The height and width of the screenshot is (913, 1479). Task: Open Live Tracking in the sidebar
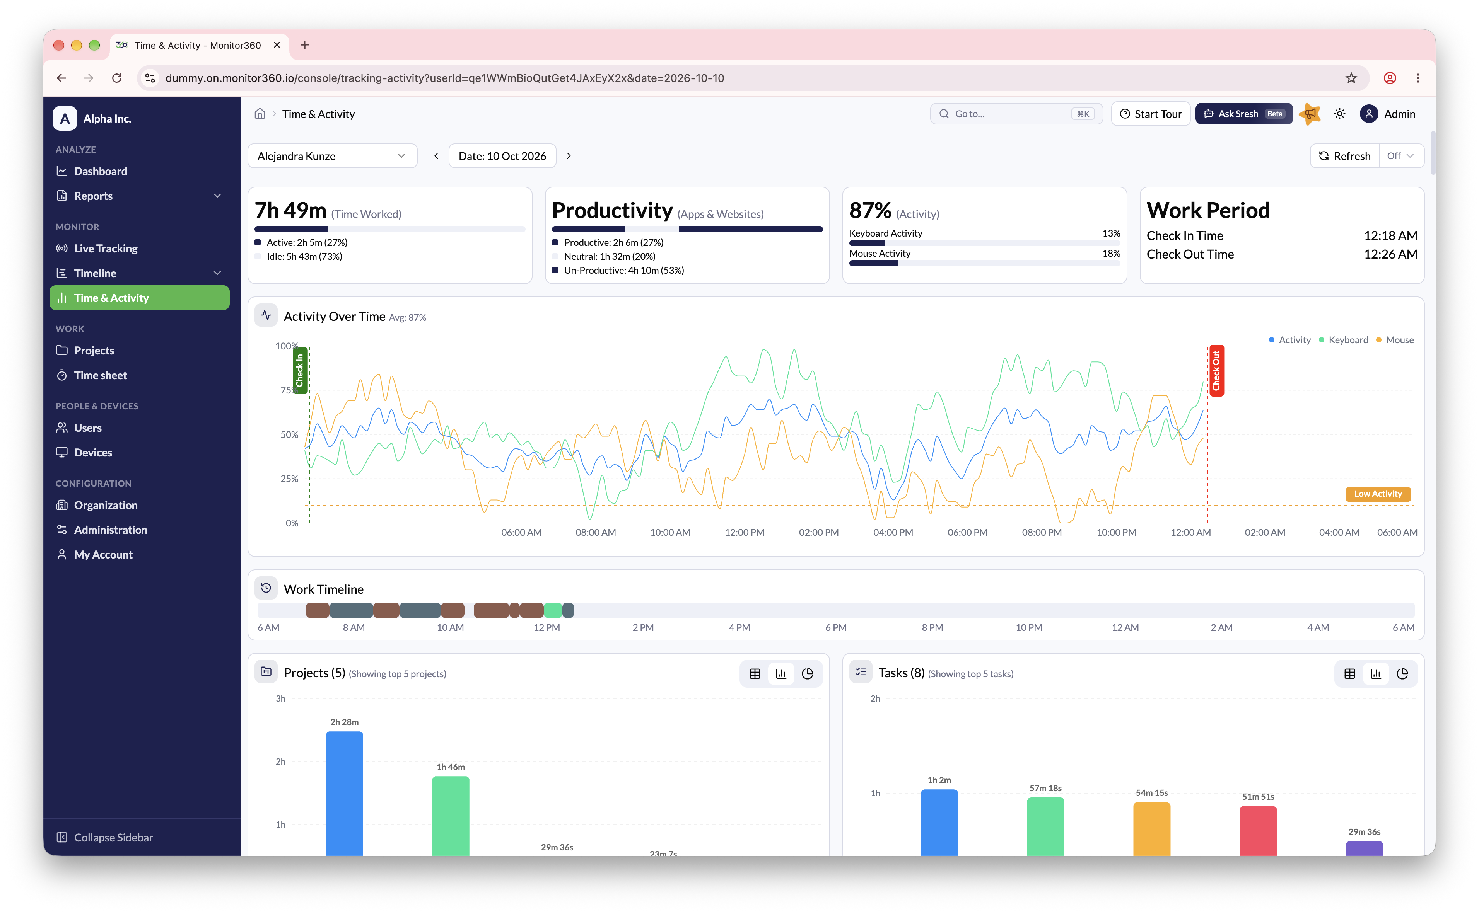click(x=140, y=248)
